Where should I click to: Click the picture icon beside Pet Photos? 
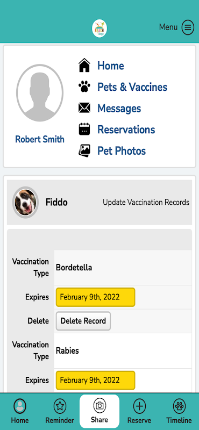click(x=84, y=150)
